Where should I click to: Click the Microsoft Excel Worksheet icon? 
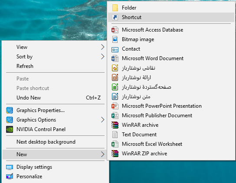pos(115,144)
